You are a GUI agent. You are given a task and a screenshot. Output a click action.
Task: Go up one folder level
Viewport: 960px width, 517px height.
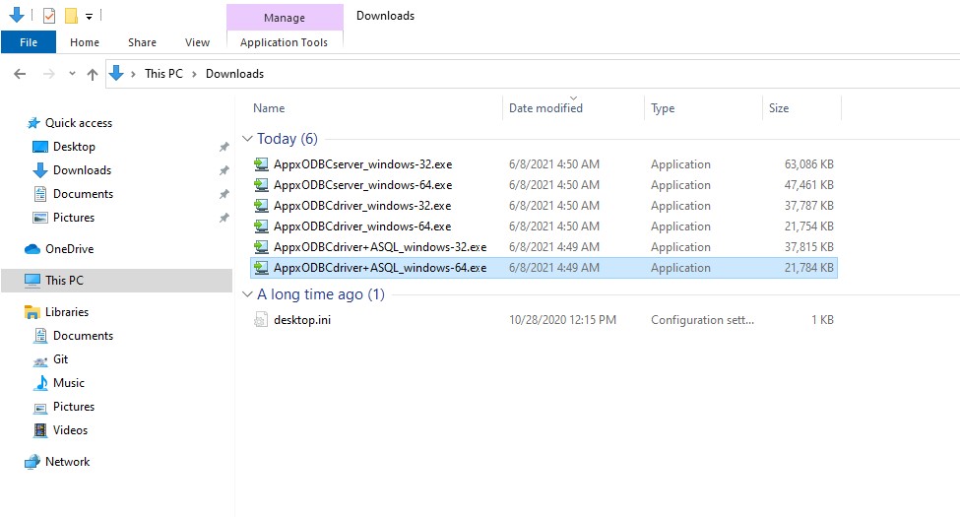point(93,74)
